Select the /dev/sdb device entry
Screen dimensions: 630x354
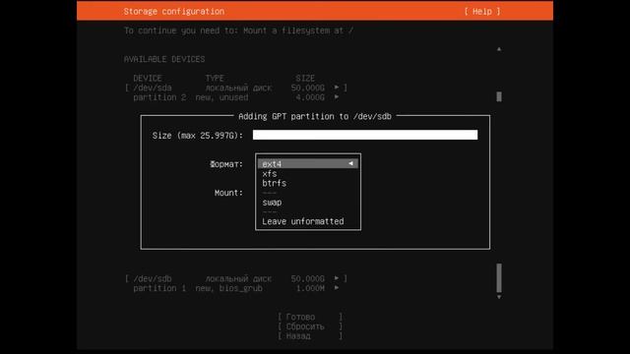tap(236, 278)
